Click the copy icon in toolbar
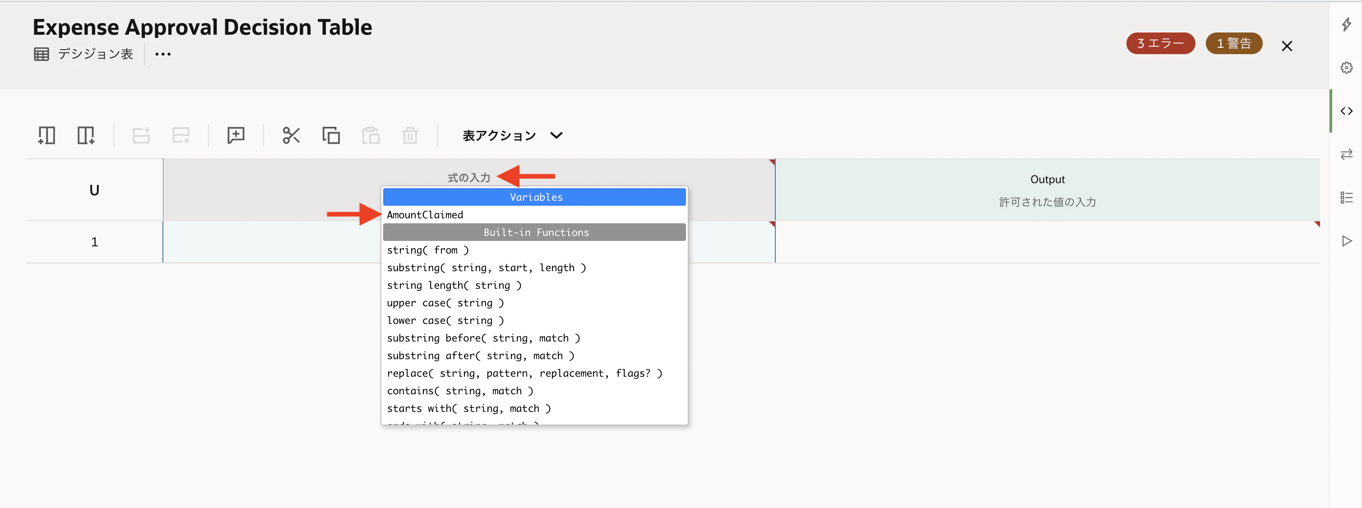Image resolution: width=1362 pixels, height=508 pixels. [331, 135]
